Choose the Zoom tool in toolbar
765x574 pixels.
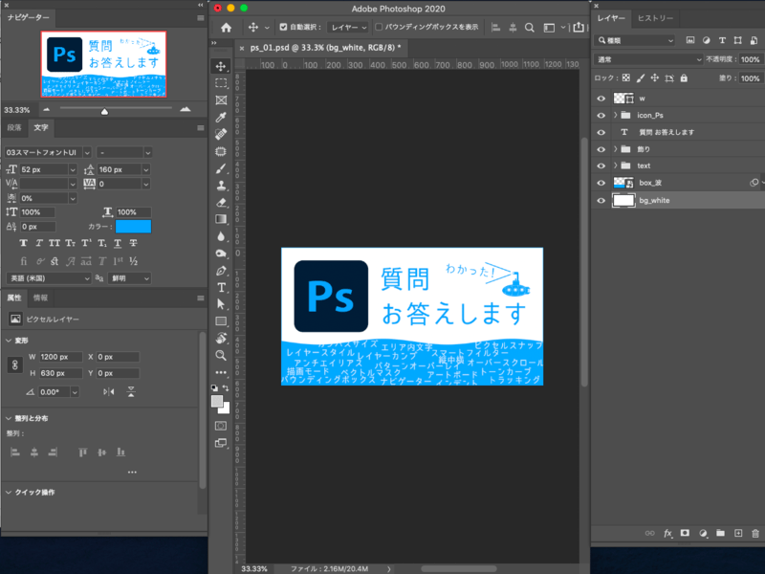pyautogui.click(x=221, y=355)
